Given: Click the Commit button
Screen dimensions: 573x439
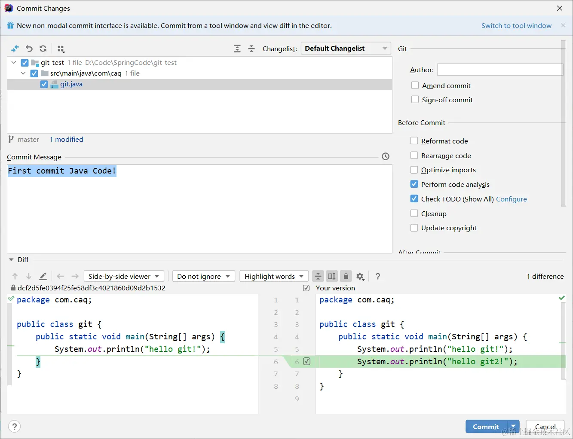Looking at the screenshot, I should tap(486, 427).
